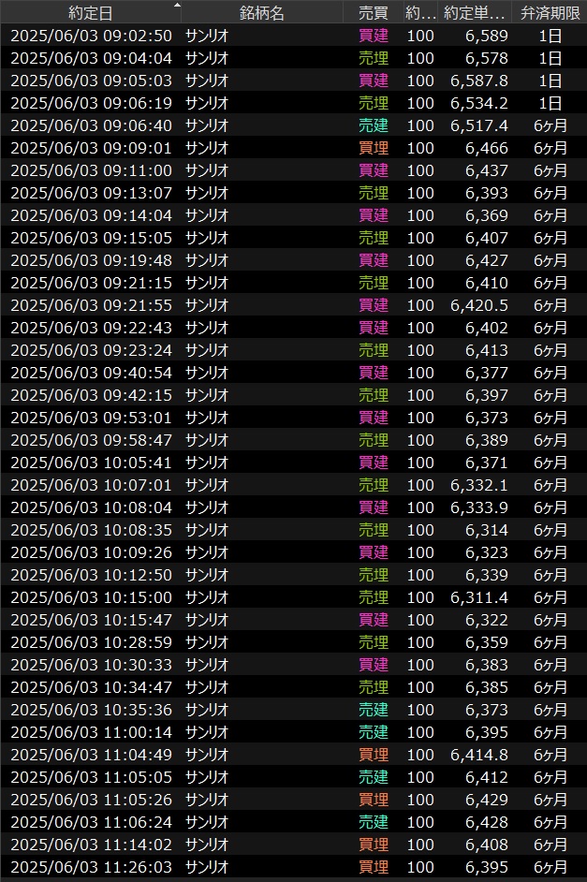Toggle the sort arrow on 約定日 header
The image size is (587, 882).
177,5
